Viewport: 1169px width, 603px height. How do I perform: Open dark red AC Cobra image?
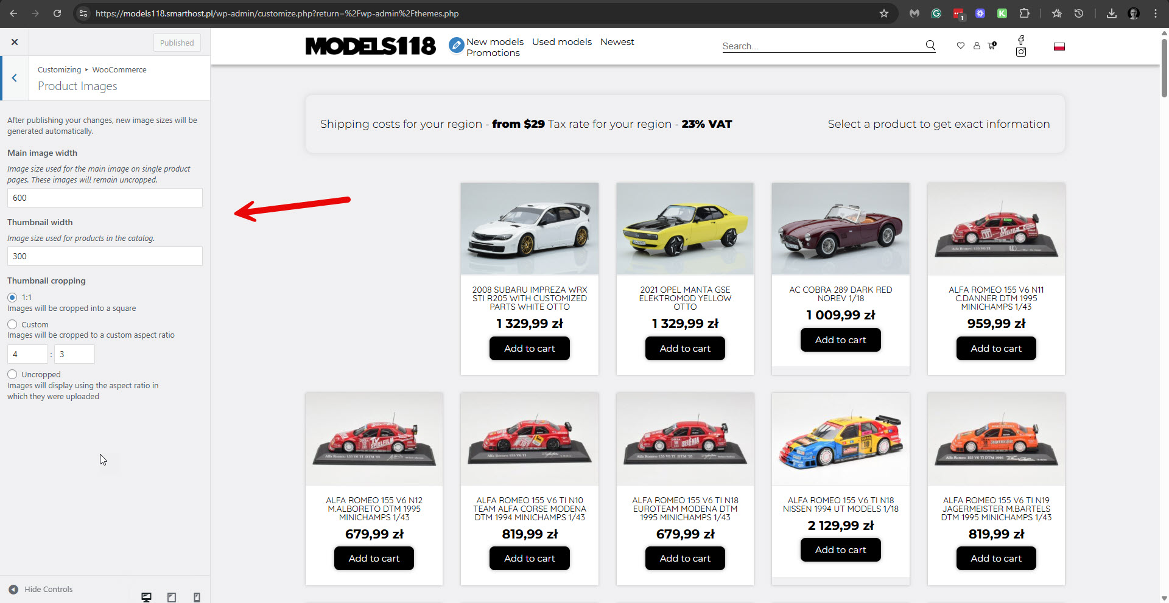pos(840,229)
